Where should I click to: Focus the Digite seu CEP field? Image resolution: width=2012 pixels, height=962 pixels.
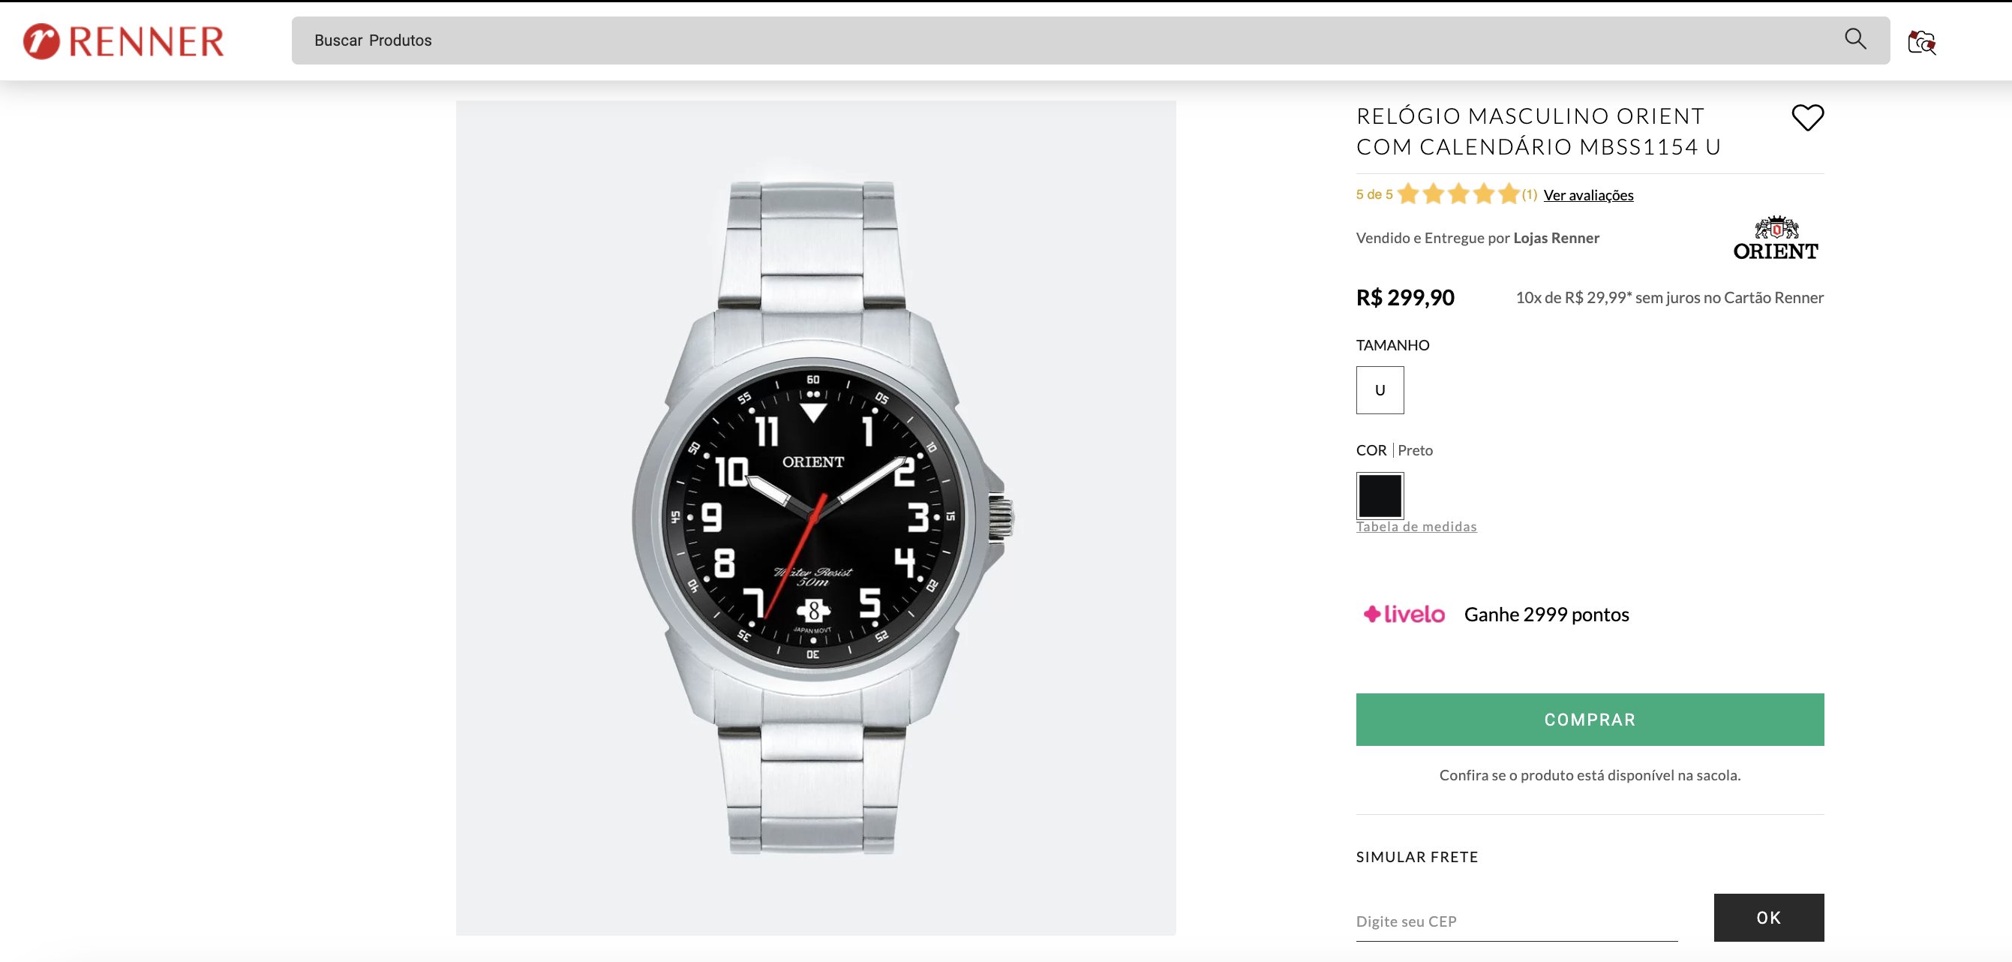pyautogui.click(x=1516, y=921)
